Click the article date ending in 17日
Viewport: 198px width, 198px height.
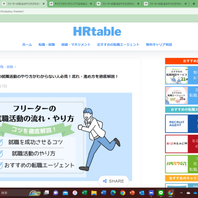click(x=3, y=86)
